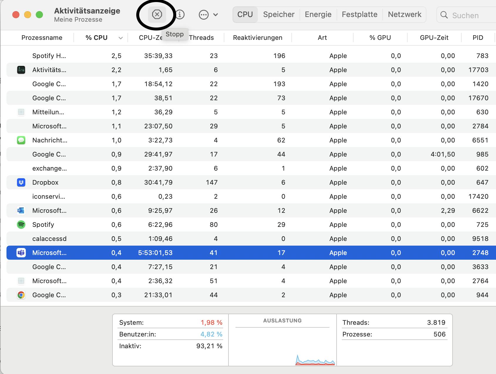This screenshot has width=496, height=374.
Task: Select the exchange… process row
Action: click(x=251, y=168)
